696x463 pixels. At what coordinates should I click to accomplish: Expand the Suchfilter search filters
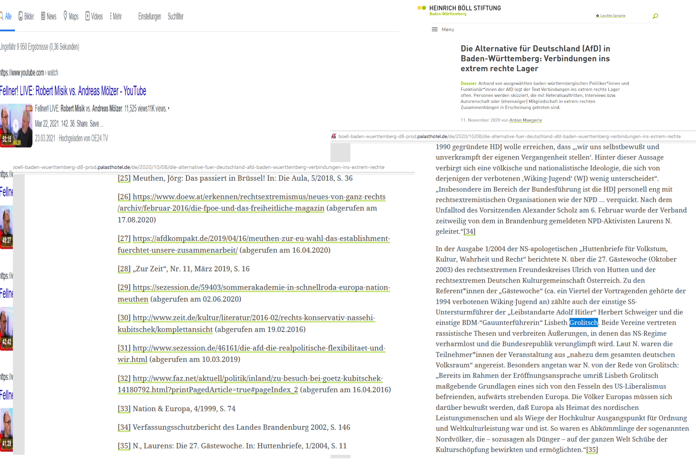pyautogui.click(x=175, y=16)
